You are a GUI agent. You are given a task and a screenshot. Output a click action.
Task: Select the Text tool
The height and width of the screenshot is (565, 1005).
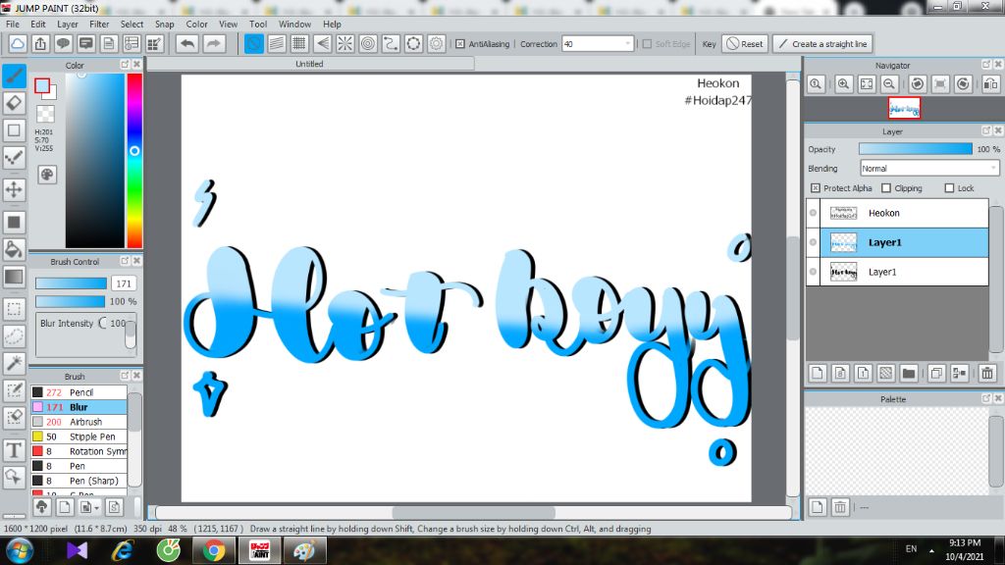click(14, 450)
